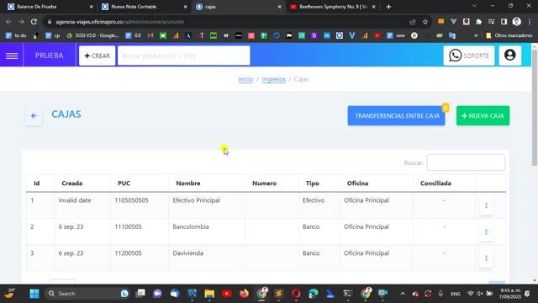
Task: Open the SGSI V2.0 Google bookmark
Action: click(92, 35)
